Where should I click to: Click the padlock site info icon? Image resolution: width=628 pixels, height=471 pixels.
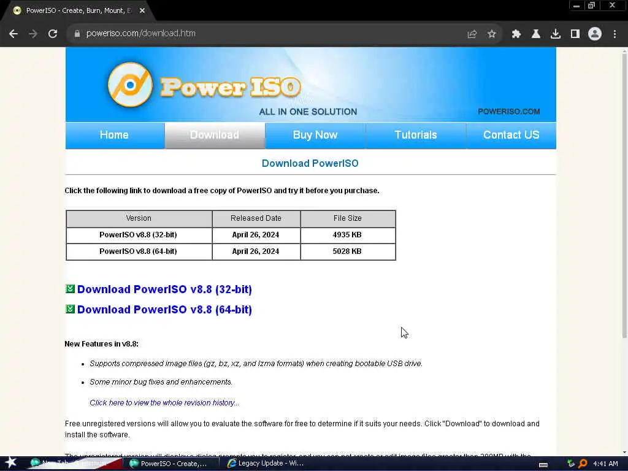point(77,34)
